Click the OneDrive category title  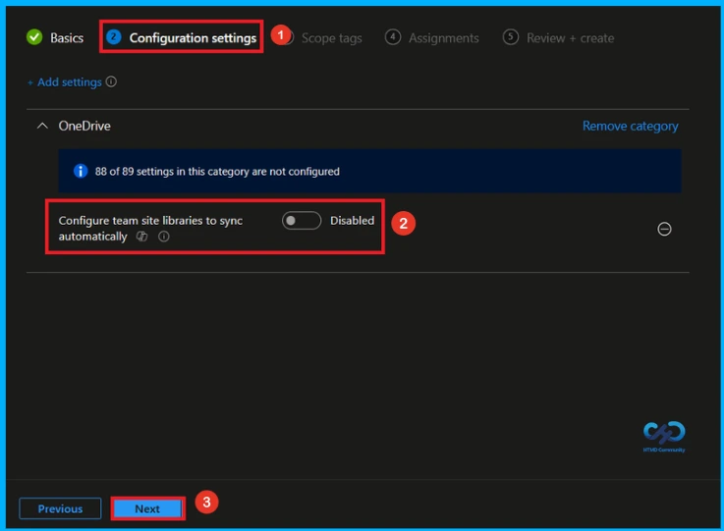pyautogui.click(x=84, y=126)
